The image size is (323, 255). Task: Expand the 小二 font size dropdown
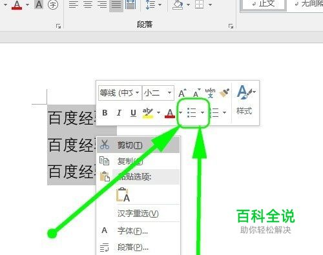tap(170, 93)
